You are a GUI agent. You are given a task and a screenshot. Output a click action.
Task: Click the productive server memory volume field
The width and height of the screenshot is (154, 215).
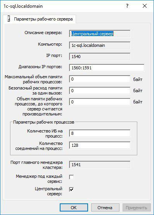coord(100,102)
